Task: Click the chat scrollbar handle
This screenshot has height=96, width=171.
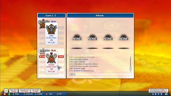Action: [x=130, y=69]
